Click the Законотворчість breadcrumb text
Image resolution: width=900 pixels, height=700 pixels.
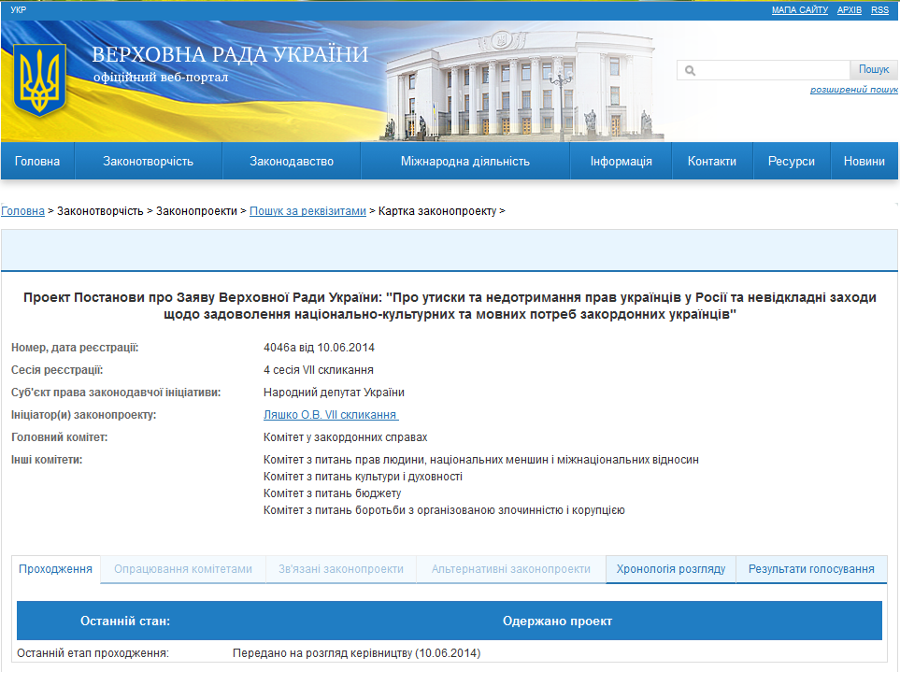pos(100,211)
